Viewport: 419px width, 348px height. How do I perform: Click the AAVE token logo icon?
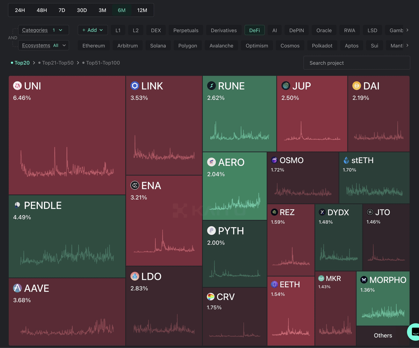(17, 288)
